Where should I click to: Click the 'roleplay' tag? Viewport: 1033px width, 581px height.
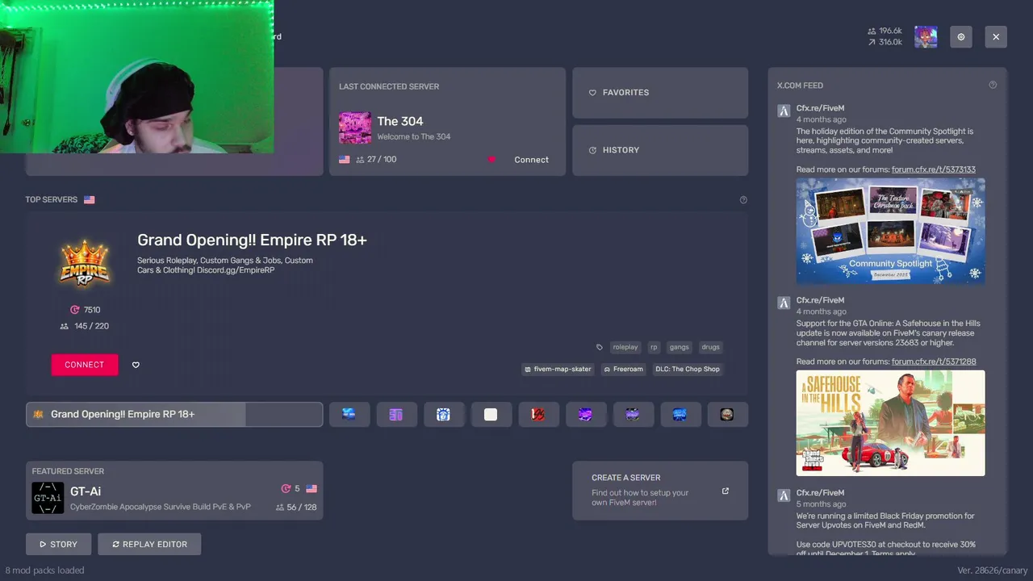click(x=625, y=347)
